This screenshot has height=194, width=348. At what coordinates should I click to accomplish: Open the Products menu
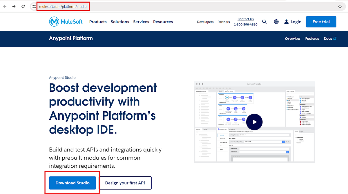(x=98, y=21)
